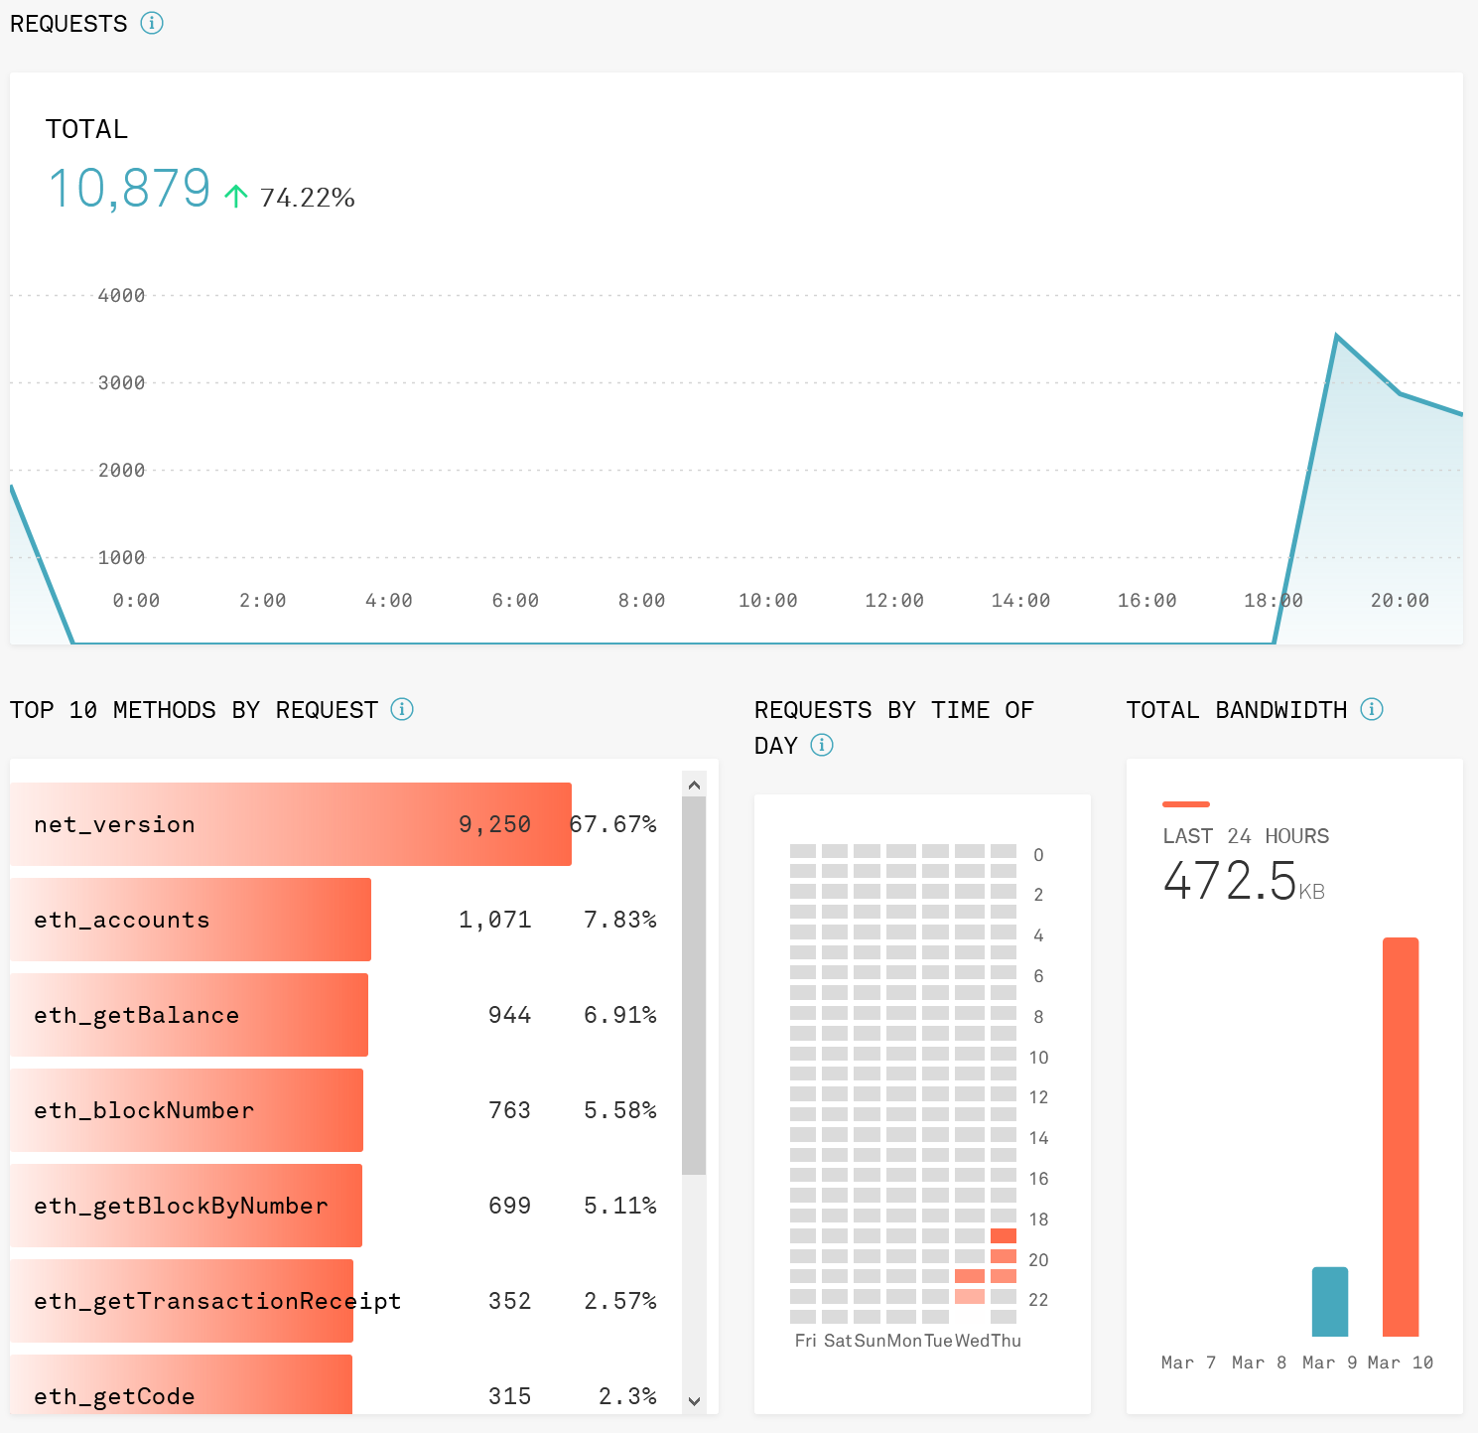This screenshot has width=1478, height=1433.
Task: Click the scrollbar up arrow in methods list
Action: [x=693, y=785]
